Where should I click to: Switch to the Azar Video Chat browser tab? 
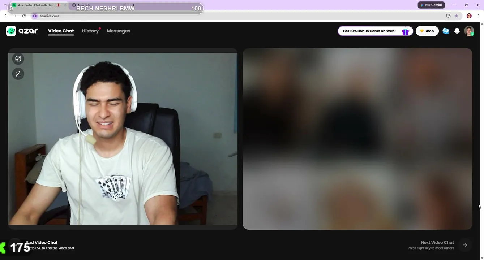pyautogui.click(x=36, y=5)
